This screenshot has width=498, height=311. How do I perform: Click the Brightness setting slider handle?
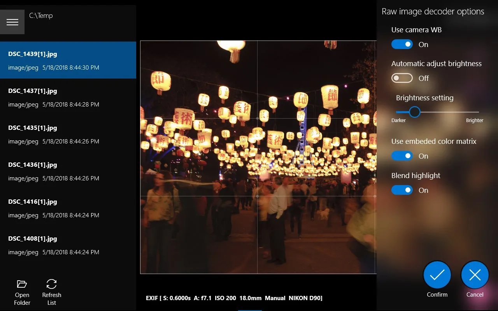[415, 112]
